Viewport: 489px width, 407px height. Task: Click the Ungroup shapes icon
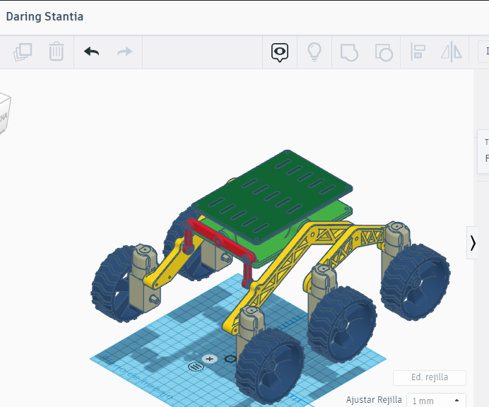383,52
